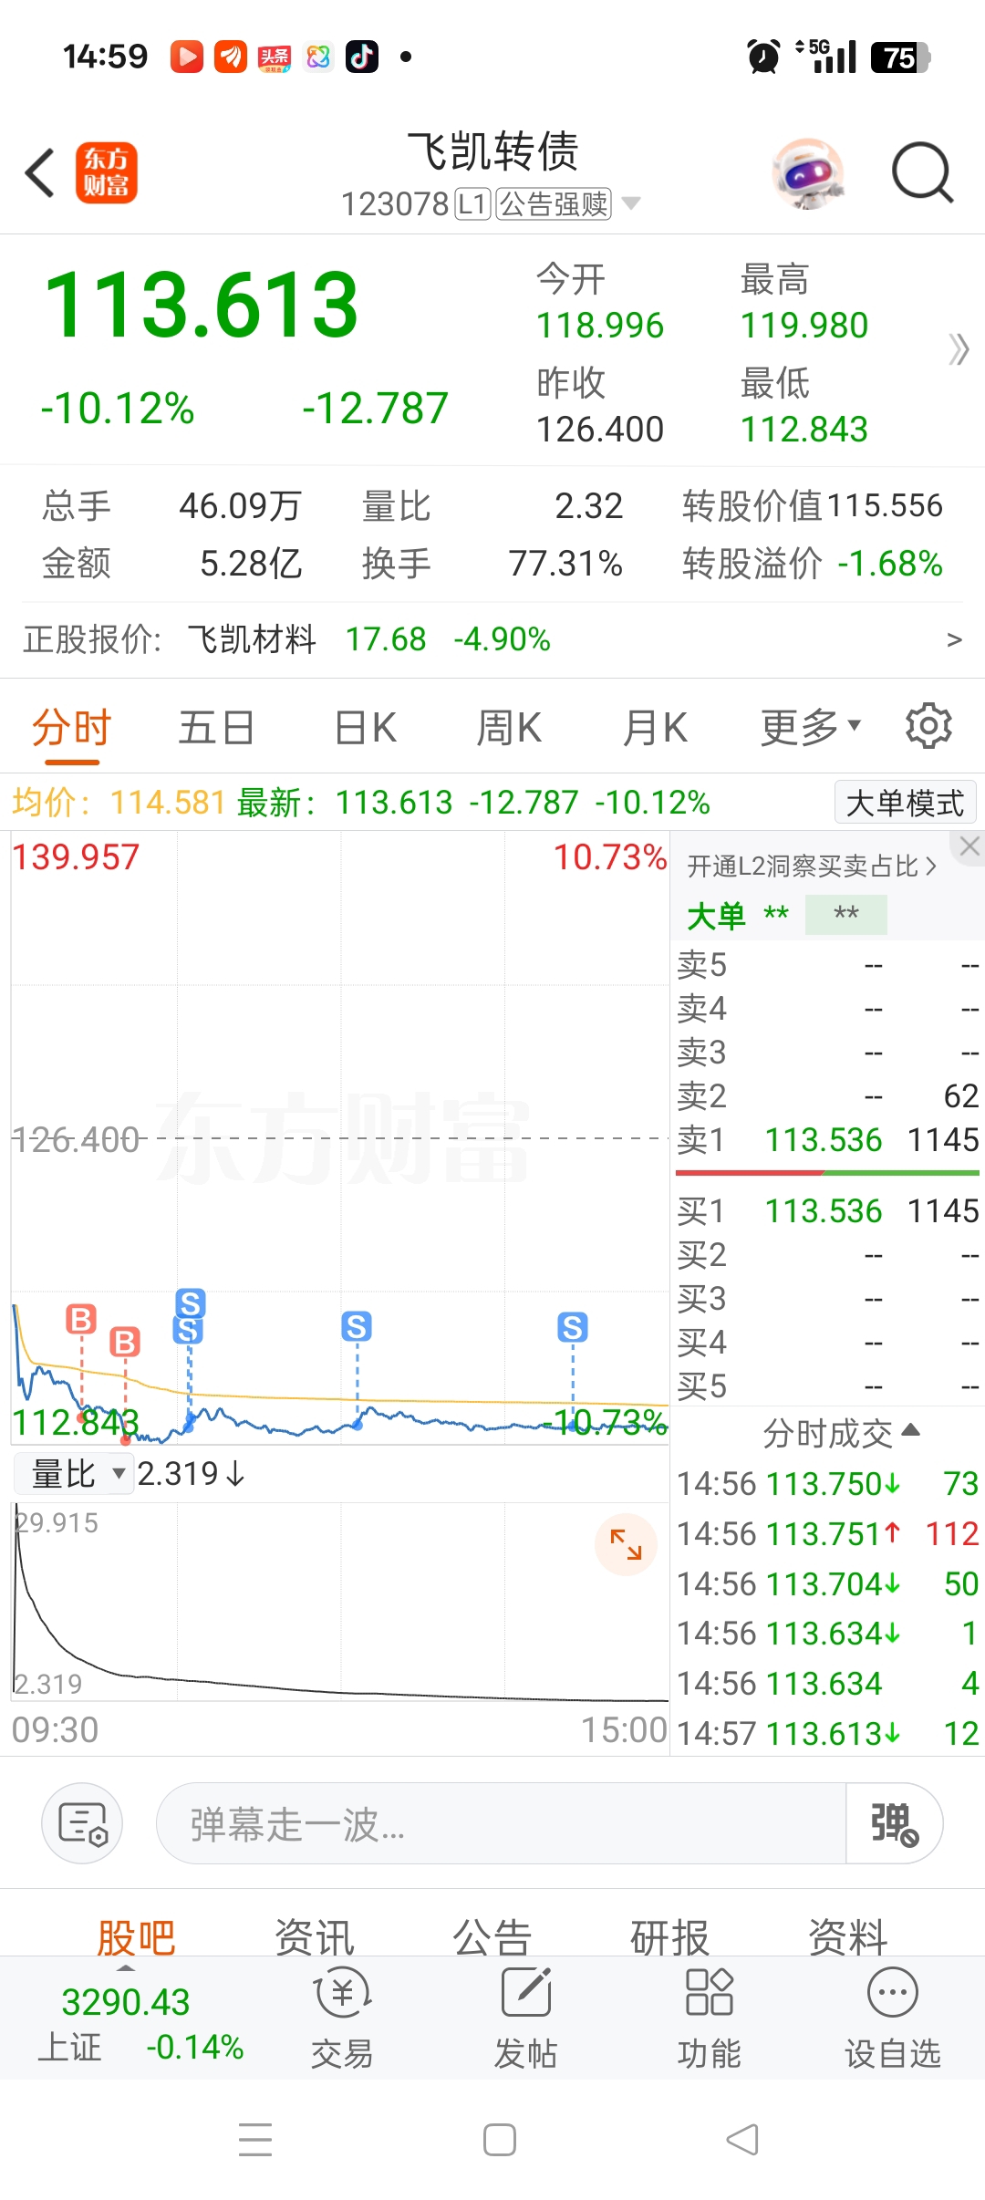Tap the rightmost blue S marker on chart
Viewport: 985px width, 2200px height.
point(573,1327)
